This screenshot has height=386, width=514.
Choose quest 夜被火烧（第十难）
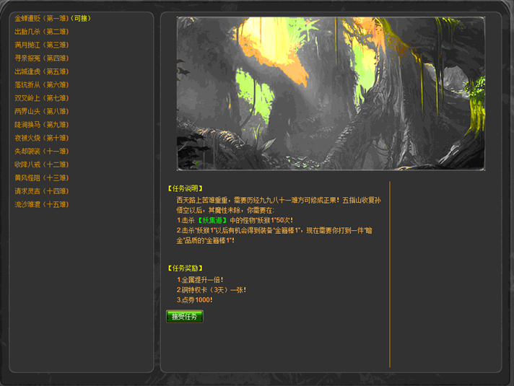coord(42,138)
